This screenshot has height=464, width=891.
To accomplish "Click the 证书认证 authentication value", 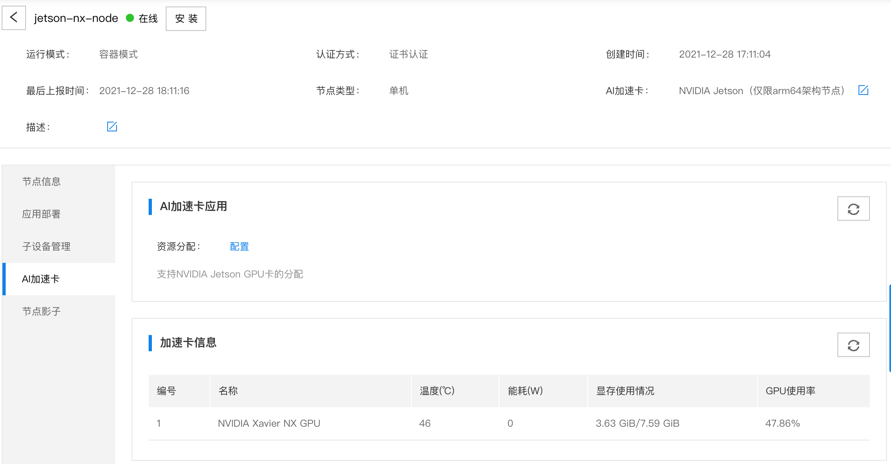I will [x=409, y=54].
